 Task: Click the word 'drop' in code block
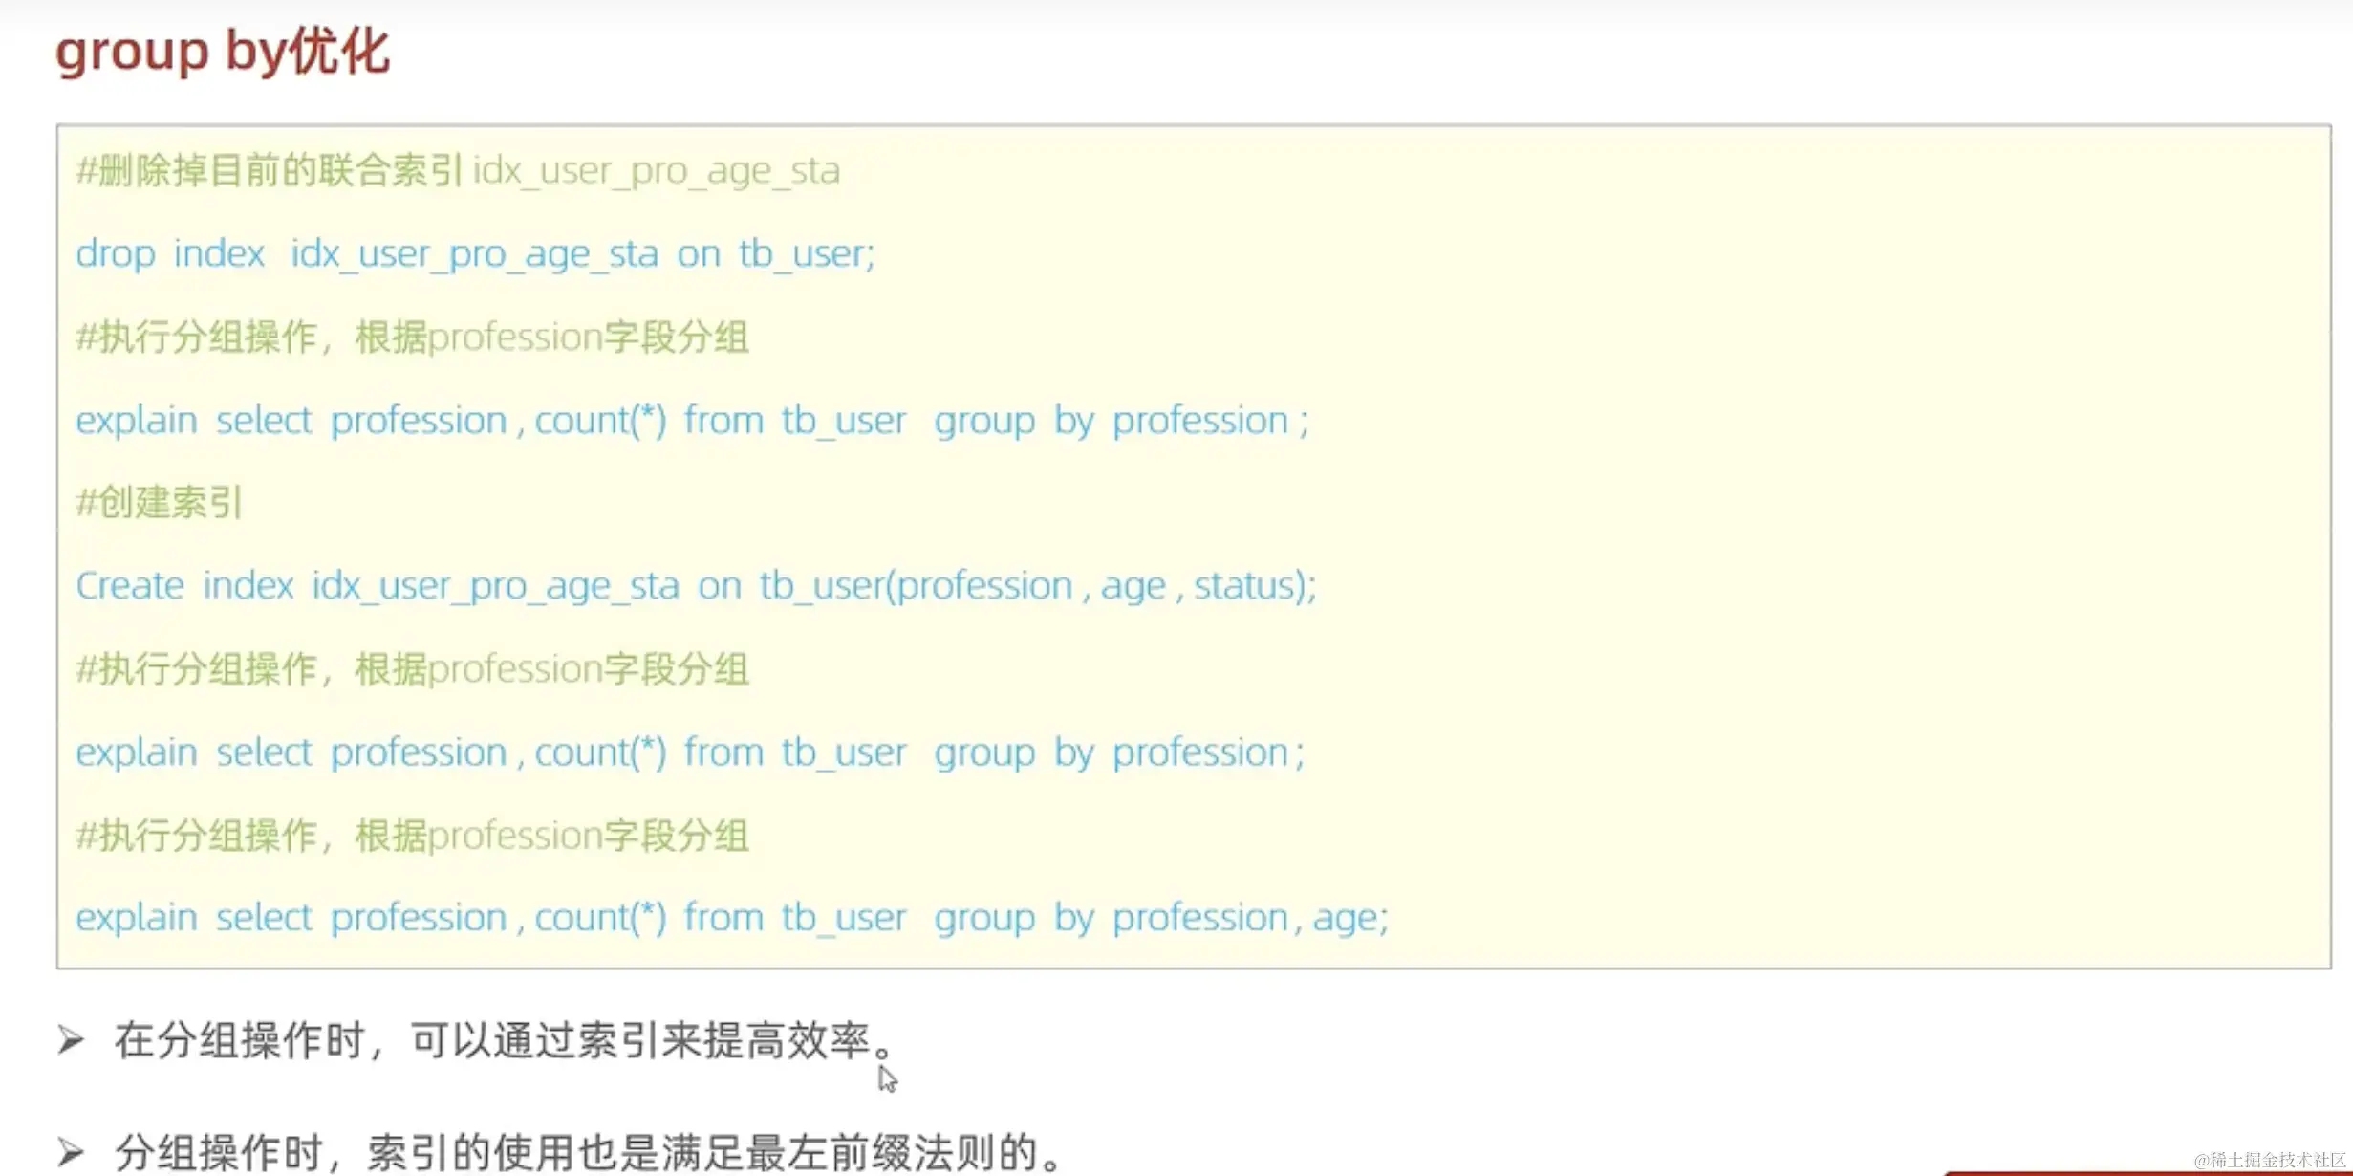point(115,254)
